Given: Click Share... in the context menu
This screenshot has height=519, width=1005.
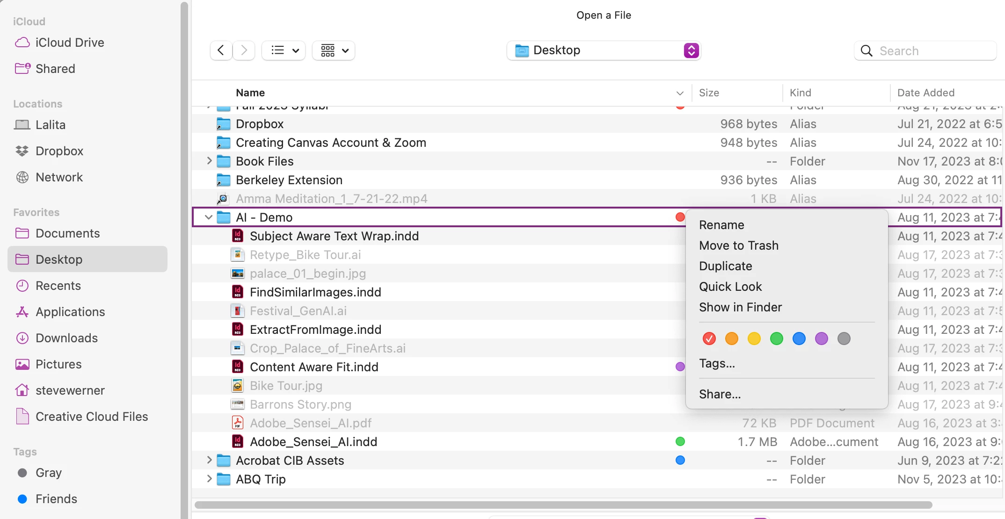Looking at the screenshot, I should (x=720, y=394).
